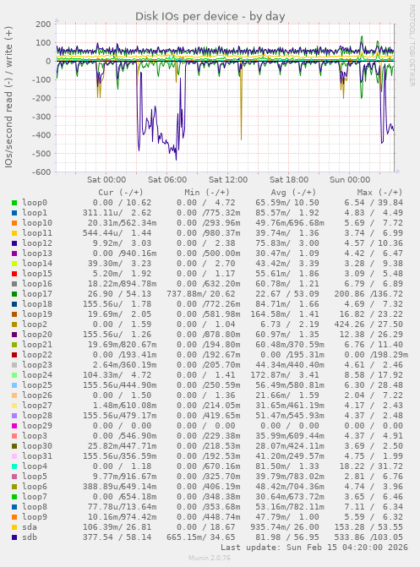Select the 'loop24' legend label

37,375
